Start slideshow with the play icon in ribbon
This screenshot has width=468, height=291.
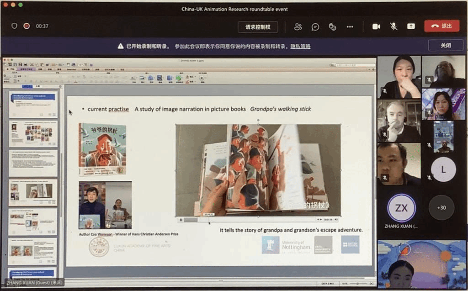click(x=202, y=78)
